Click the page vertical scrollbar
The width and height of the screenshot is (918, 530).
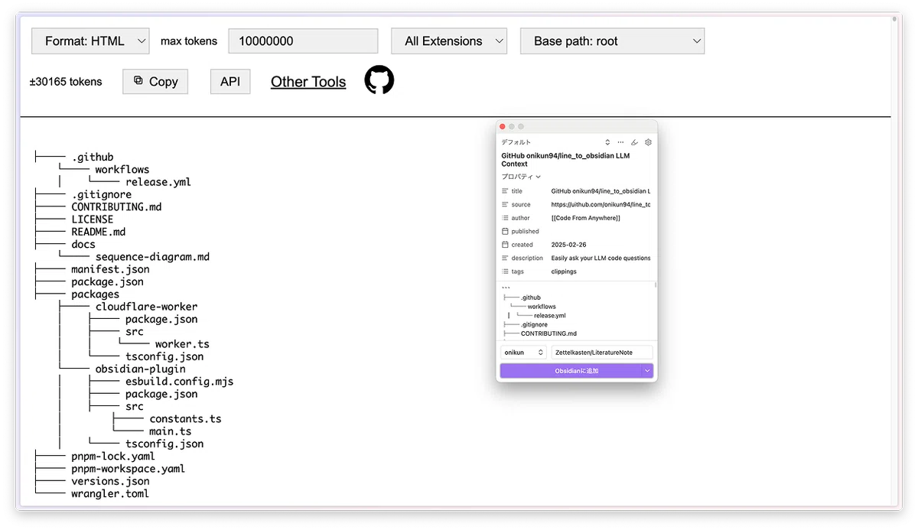coord(894,20)
